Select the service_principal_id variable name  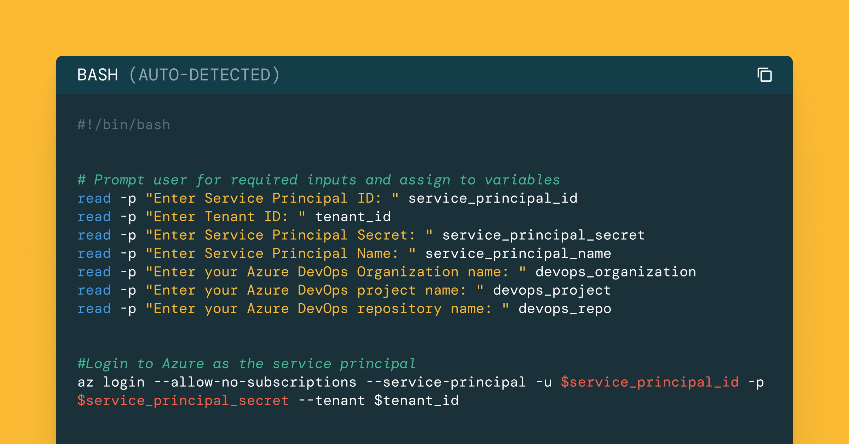[x=493, y=198]
